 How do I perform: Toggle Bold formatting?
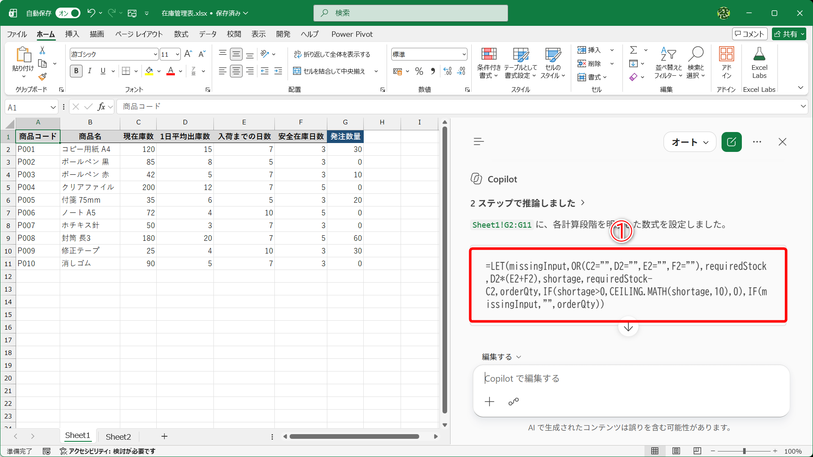[x=76, y=71]
